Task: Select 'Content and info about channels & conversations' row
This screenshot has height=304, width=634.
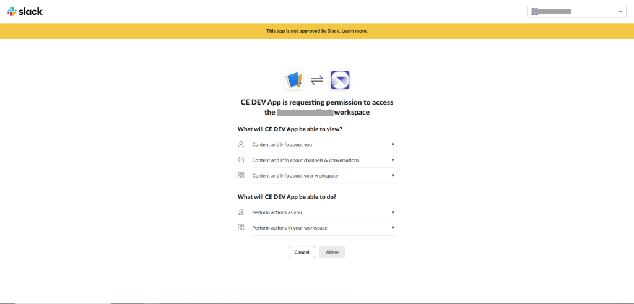Action: point(306,160)
